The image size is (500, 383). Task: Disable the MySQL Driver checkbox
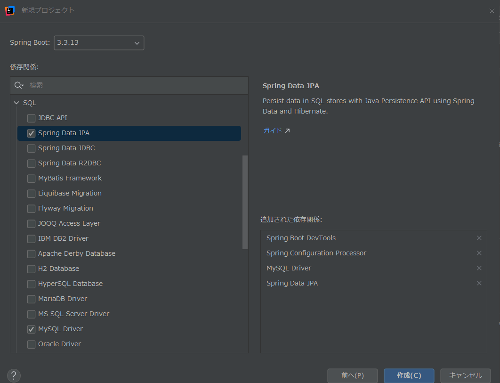click(x=31, y=329)
